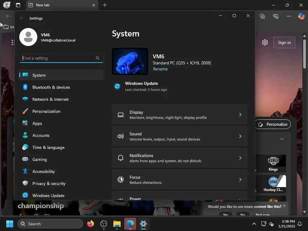Open OBS Studio from the taskbar
Image resolution: width=308 pixels, height=231 pixels.
click(103, 224)
